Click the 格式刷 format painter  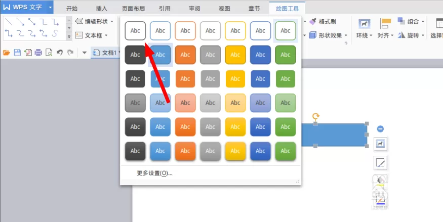pyautogui.click(x=323, y=21)
